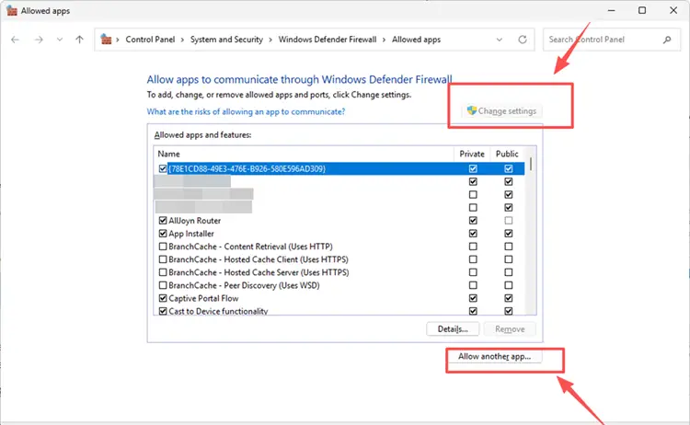The height and width of the screenshot is (425, 690).
Task: Maximize the Allowed apps window
Action: [642, 10]
